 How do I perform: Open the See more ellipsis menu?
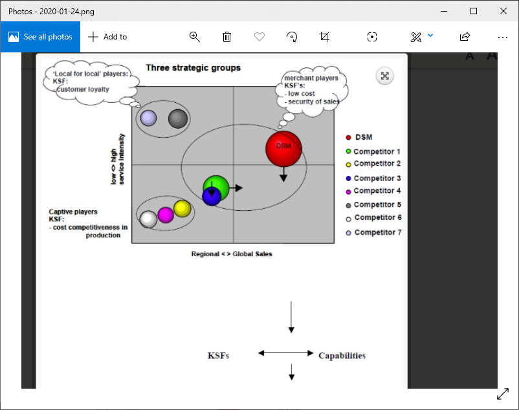pos(502,38)
